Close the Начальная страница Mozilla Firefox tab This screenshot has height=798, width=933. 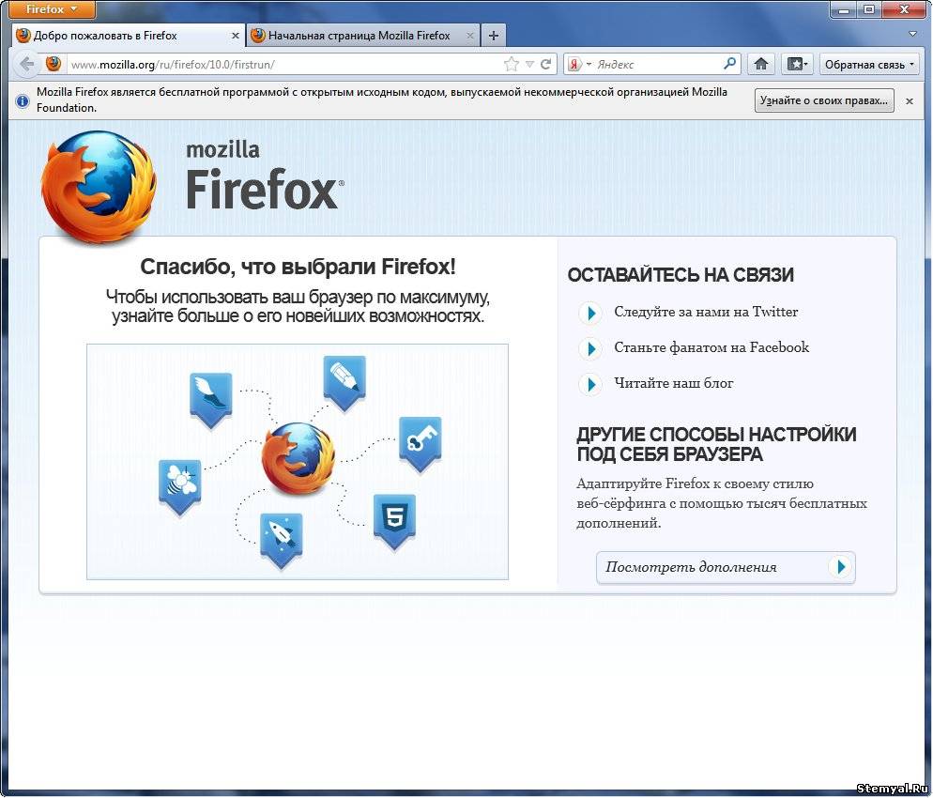[x=470, y=36]
